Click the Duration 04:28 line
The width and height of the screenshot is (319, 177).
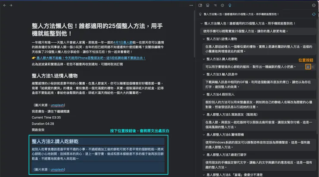point(43,124)
